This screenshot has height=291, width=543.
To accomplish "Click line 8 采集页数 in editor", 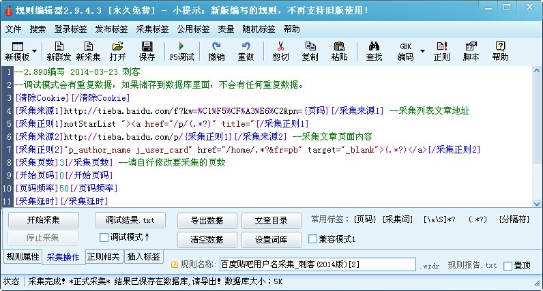I will 120,162.
